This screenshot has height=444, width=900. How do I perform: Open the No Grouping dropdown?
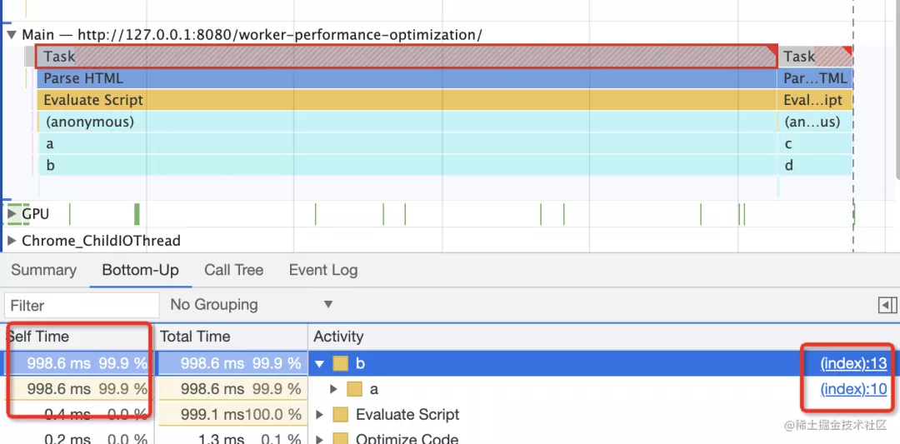(250, 305)
